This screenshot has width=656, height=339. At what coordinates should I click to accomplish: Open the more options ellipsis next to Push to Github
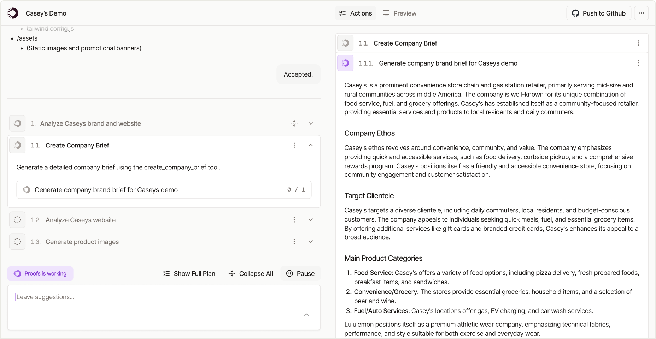click(641, 13)
